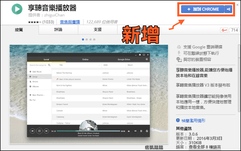Viewport: 241px width, 151px height.
Task: Click the Google Drive support icon
Action: pyautogui.click(x=179, y=47)
